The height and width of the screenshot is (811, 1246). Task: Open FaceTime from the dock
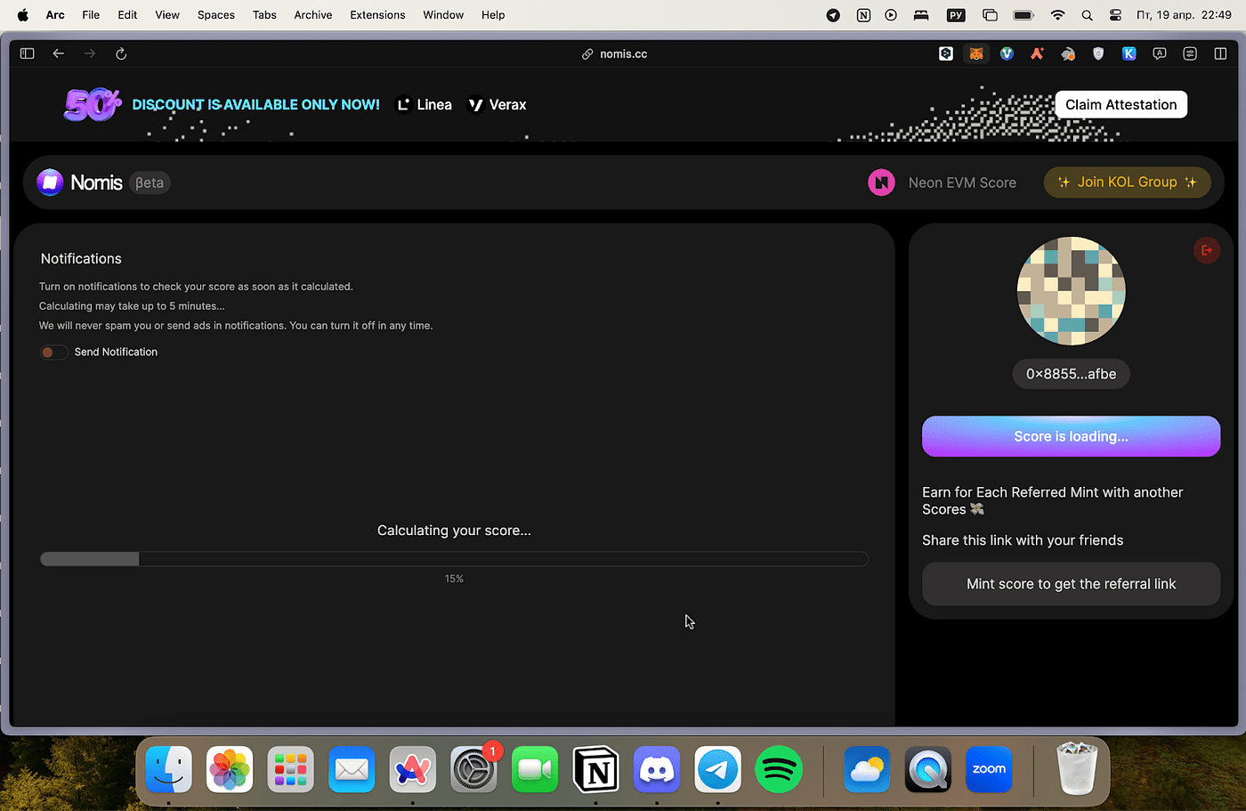535,769
